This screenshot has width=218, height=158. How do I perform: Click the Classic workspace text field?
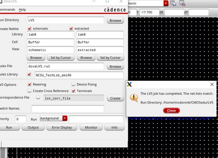[146, 3]
